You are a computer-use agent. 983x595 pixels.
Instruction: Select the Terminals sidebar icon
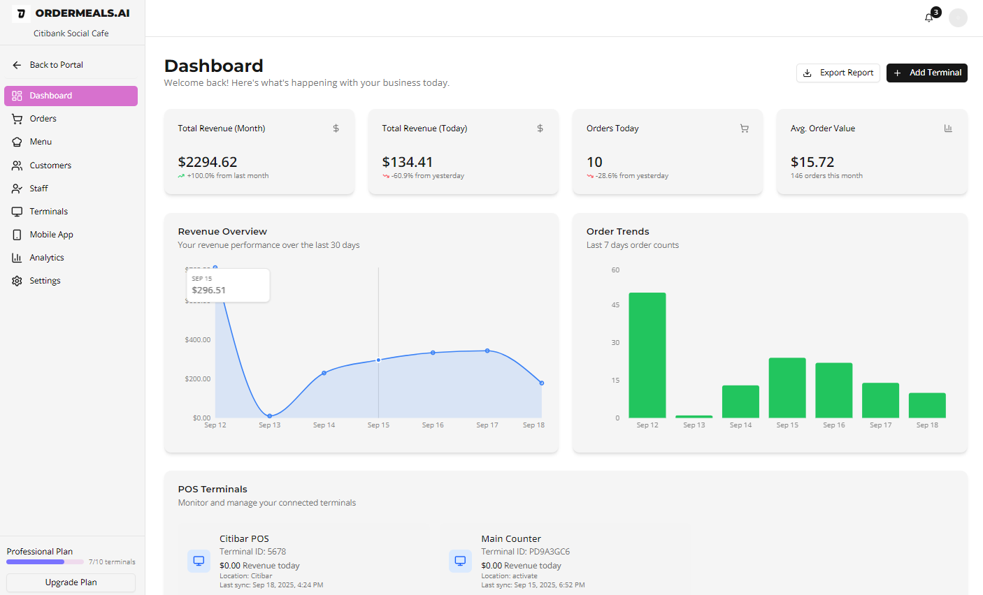[16, 211]
